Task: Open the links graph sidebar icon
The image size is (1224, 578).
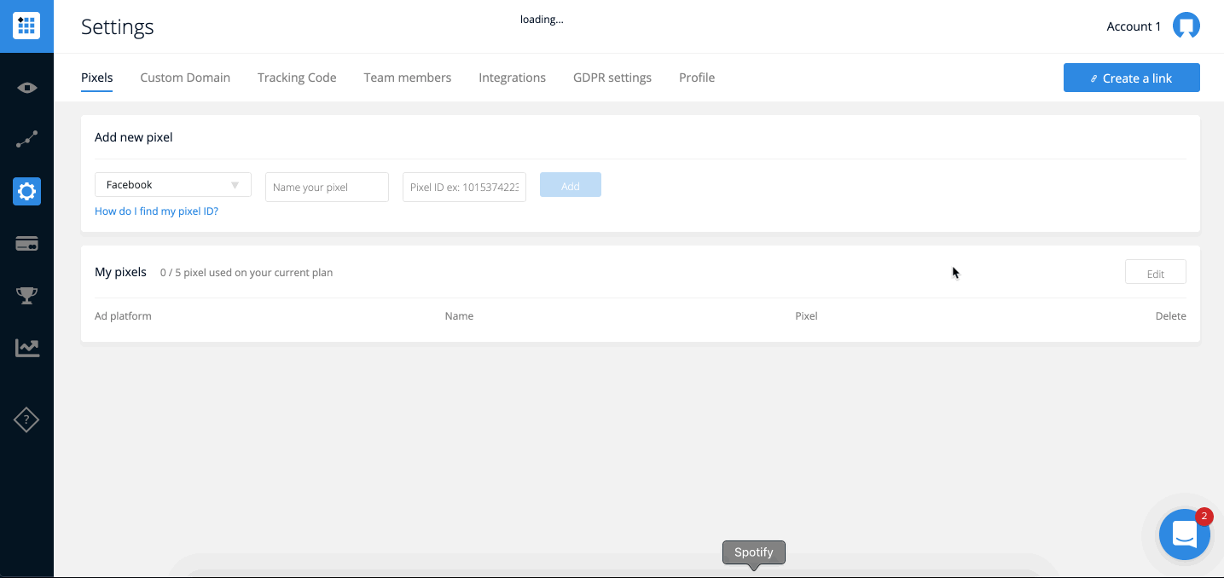Action: click(26, 140)
